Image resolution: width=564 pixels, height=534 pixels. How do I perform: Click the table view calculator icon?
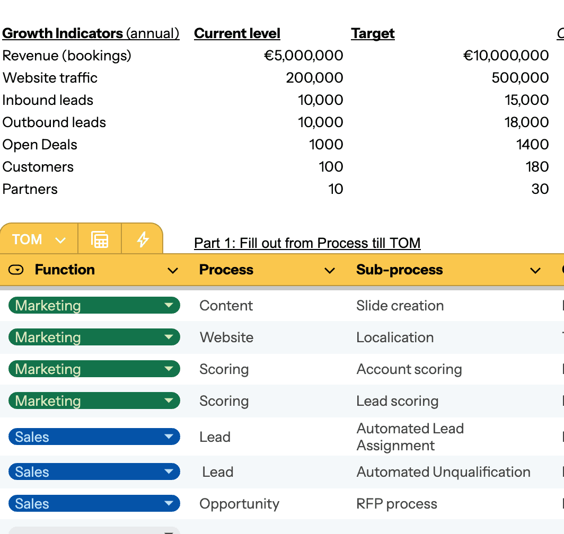click(x=100, y=239)
